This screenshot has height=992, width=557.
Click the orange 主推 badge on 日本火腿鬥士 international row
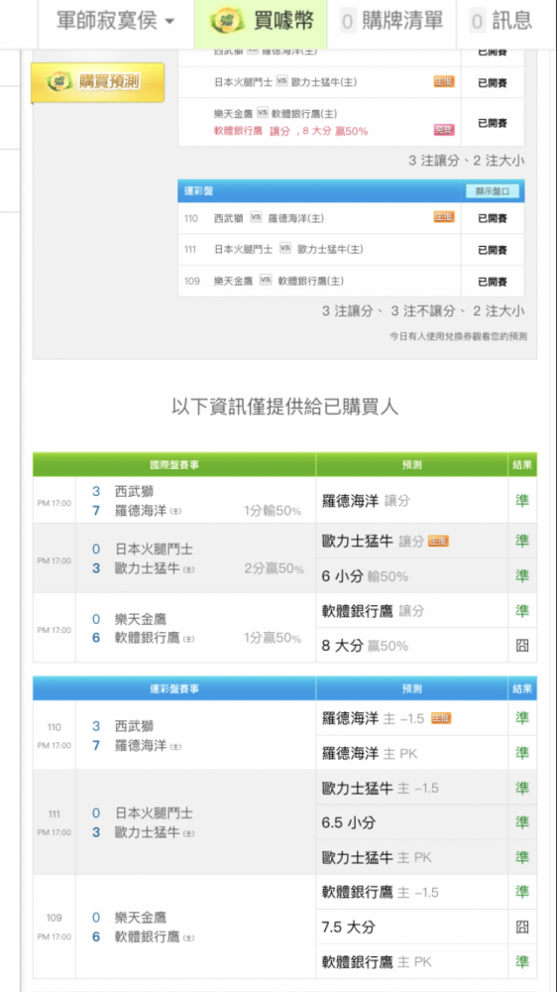pos(444,81)
